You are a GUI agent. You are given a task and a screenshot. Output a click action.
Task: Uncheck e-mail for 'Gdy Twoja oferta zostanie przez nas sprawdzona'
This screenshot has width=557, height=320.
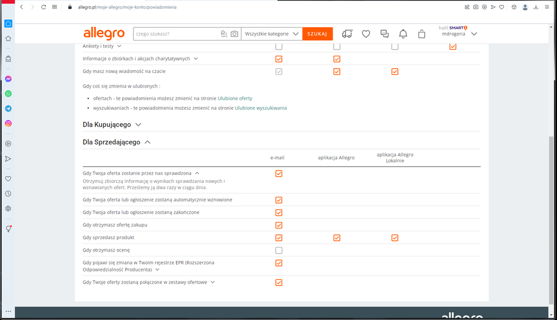coord(279,173)
